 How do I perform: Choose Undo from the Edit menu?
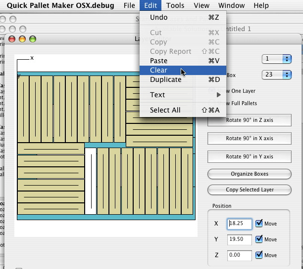click(183, 17)
